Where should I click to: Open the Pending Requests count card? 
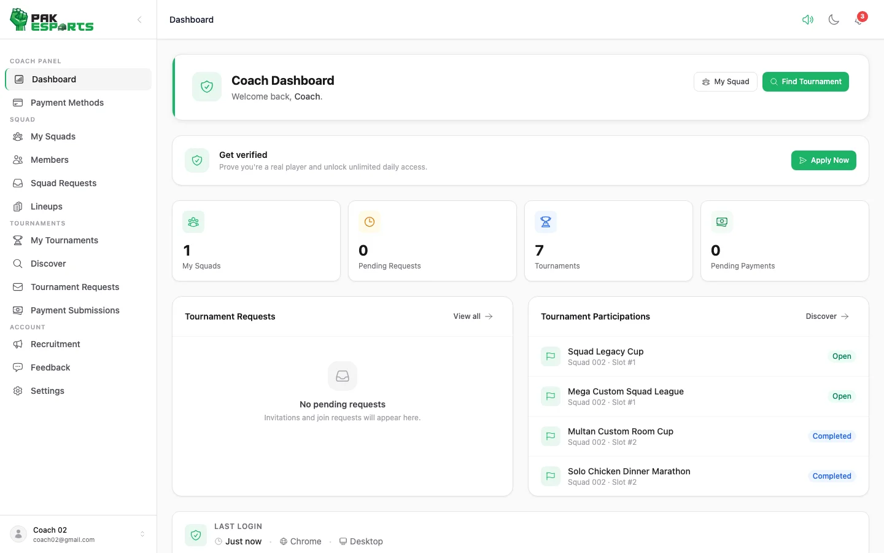click(x=432, y=241)
